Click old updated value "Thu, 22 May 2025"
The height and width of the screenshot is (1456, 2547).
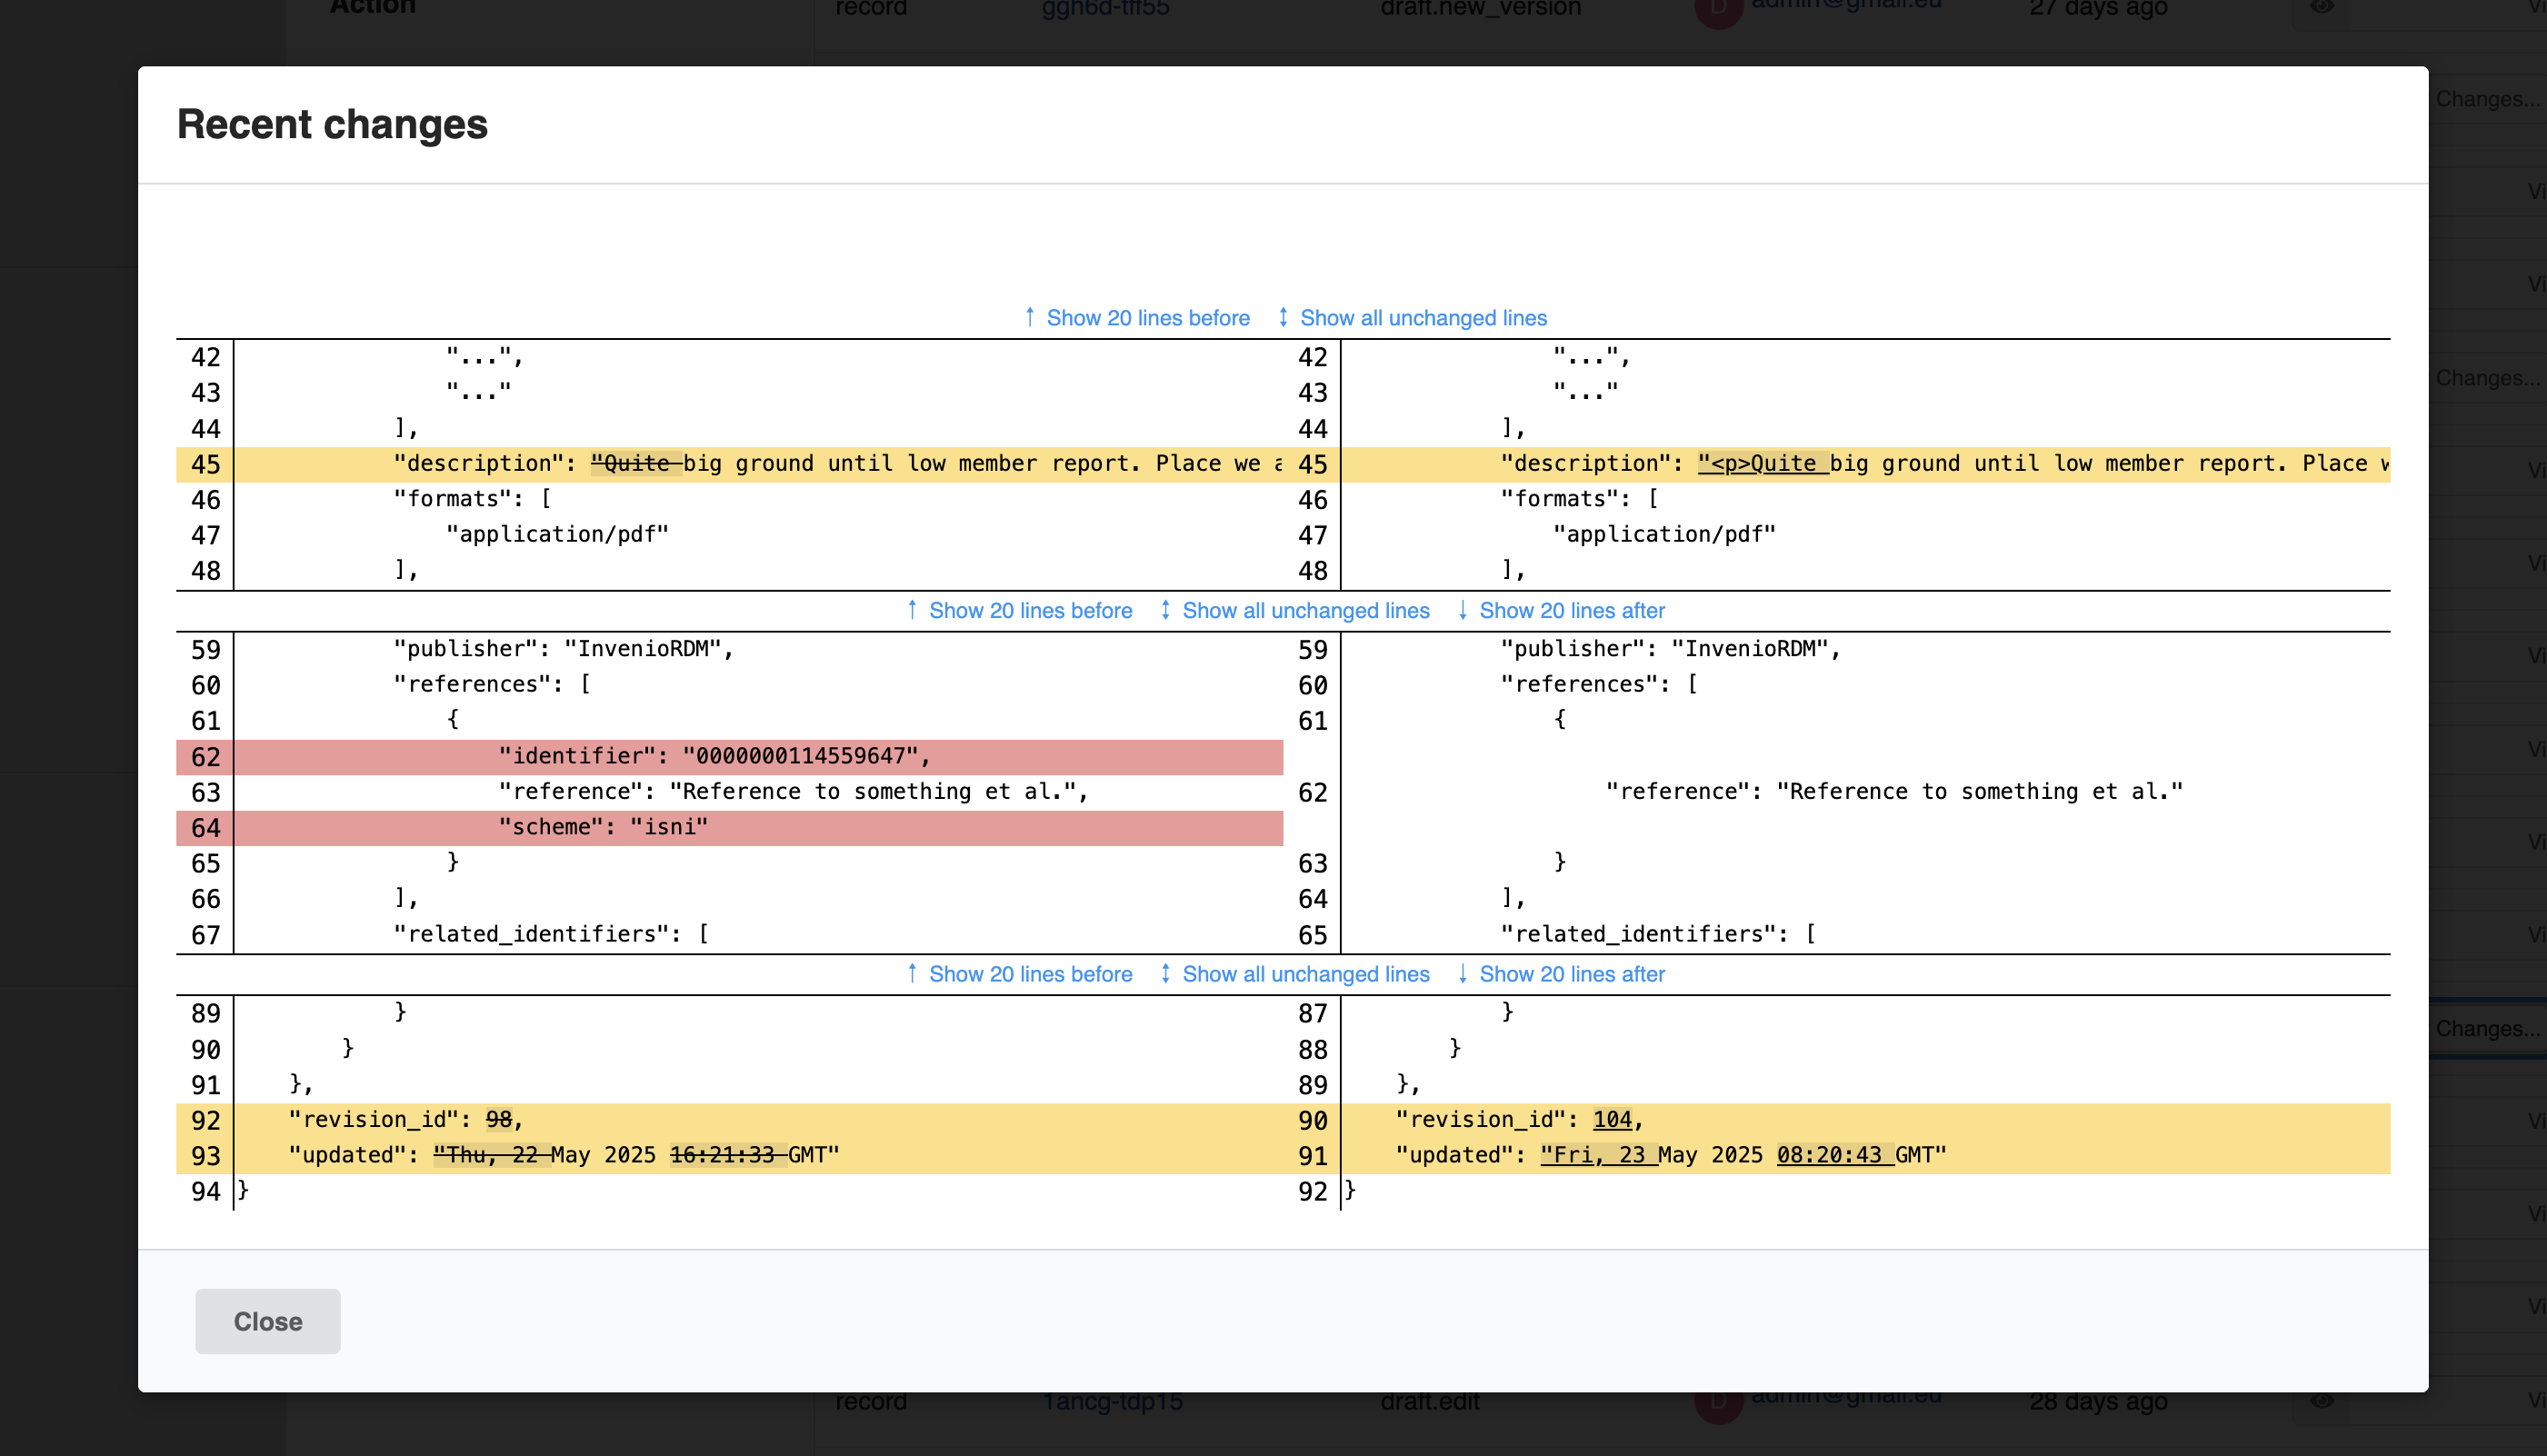point(544,1155)
